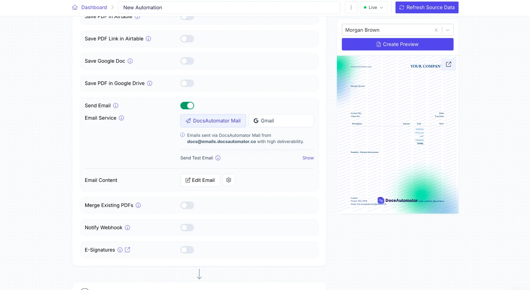
Task: Select Gmail as email service
Action: click(x=281, y=121)
